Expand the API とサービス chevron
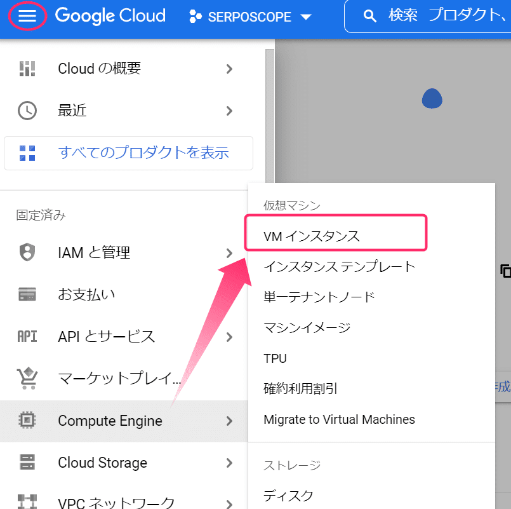Screen dimensions: 511x509 229,337
